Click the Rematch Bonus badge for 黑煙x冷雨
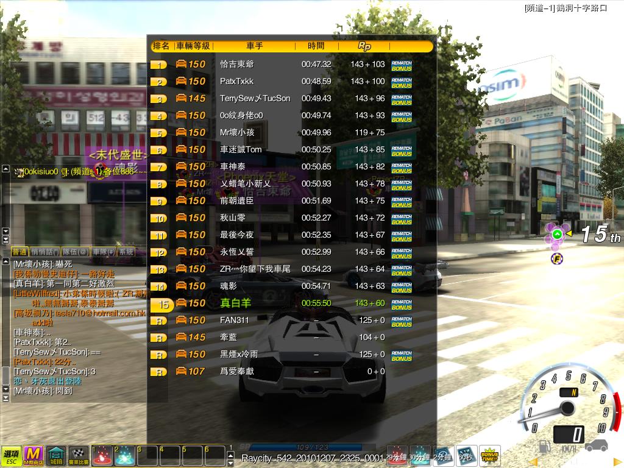The image size is (624, 468). tap(402, 356)
